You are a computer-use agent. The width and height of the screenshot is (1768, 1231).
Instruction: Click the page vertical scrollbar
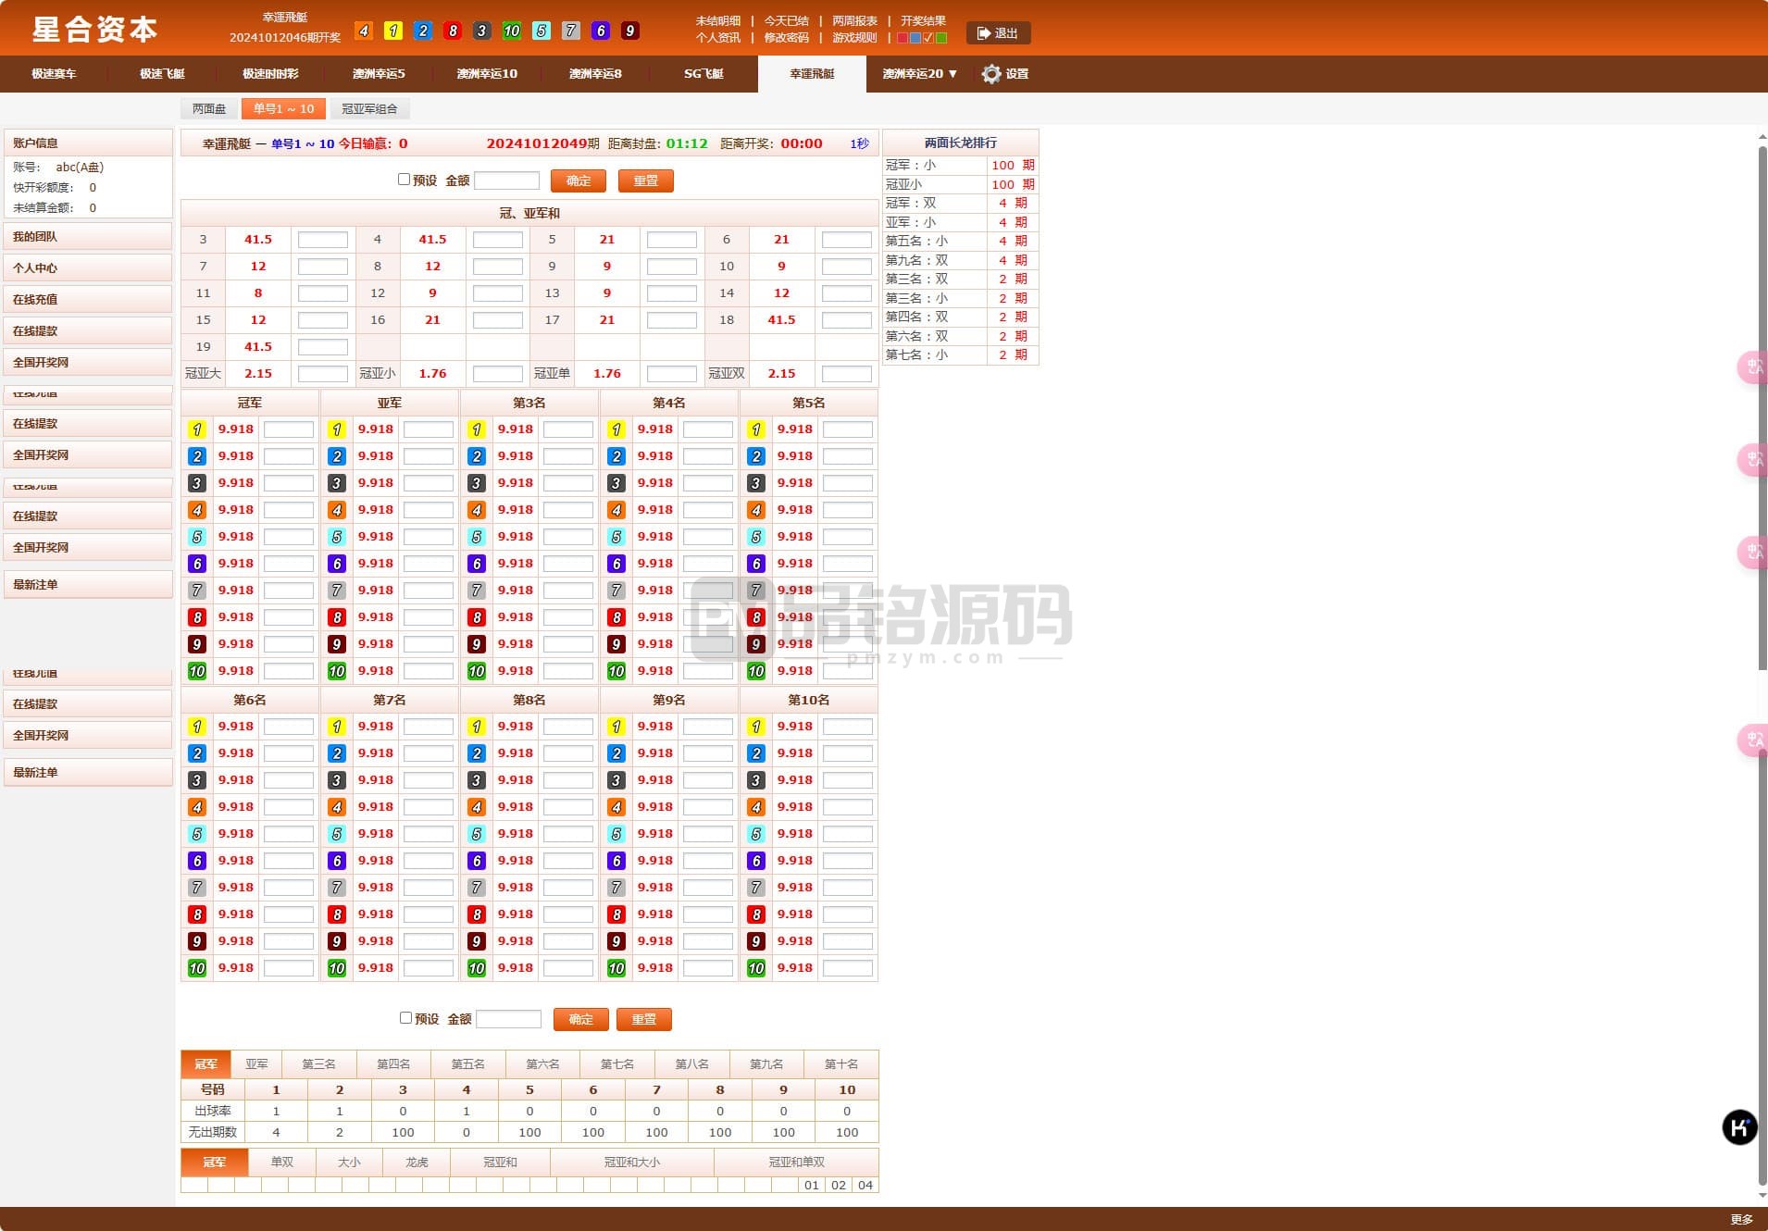[x=1762, y=407]
